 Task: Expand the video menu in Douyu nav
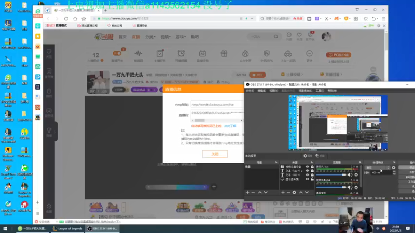click(x=165, y=37)
